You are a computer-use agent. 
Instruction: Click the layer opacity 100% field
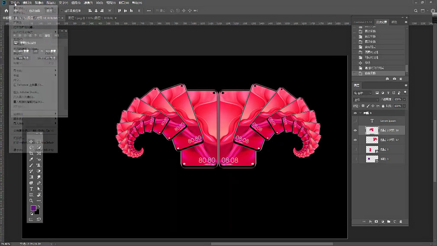[398, 100]
